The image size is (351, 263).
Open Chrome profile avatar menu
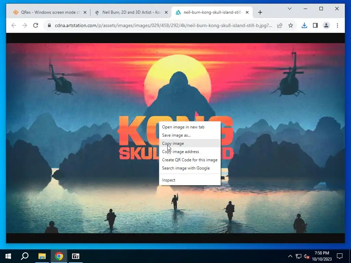click(x=326, y=25)
